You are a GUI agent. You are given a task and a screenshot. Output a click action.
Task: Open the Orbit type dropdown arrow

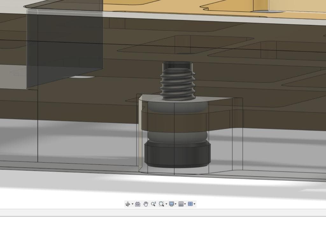[132, 204]
